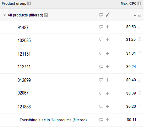Open comment bubble for product 112741
Viewport: 146px width, 128px height.
pos(101,67)
